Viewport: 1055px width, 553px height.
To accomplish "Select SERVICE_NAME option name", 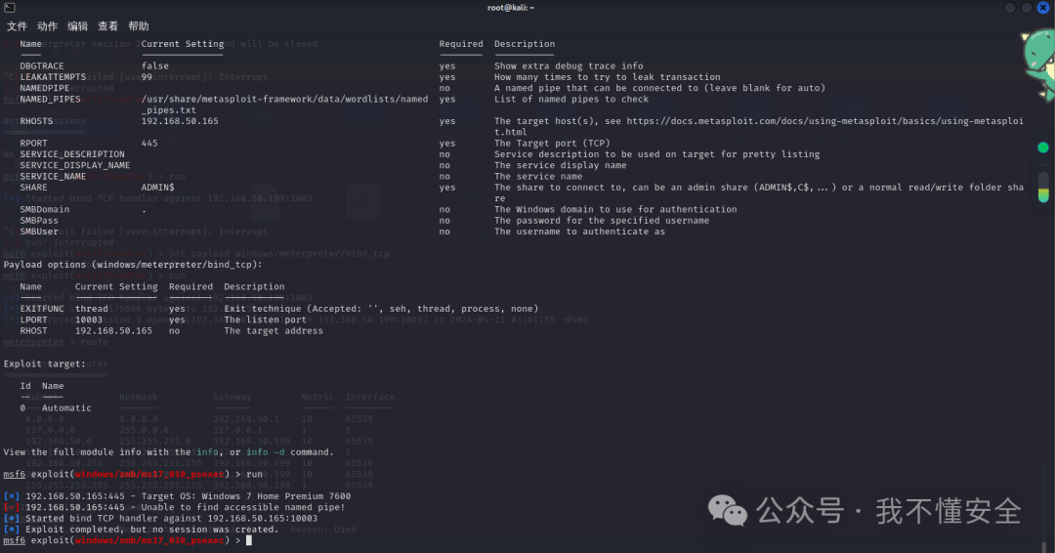I will point(53,176).
